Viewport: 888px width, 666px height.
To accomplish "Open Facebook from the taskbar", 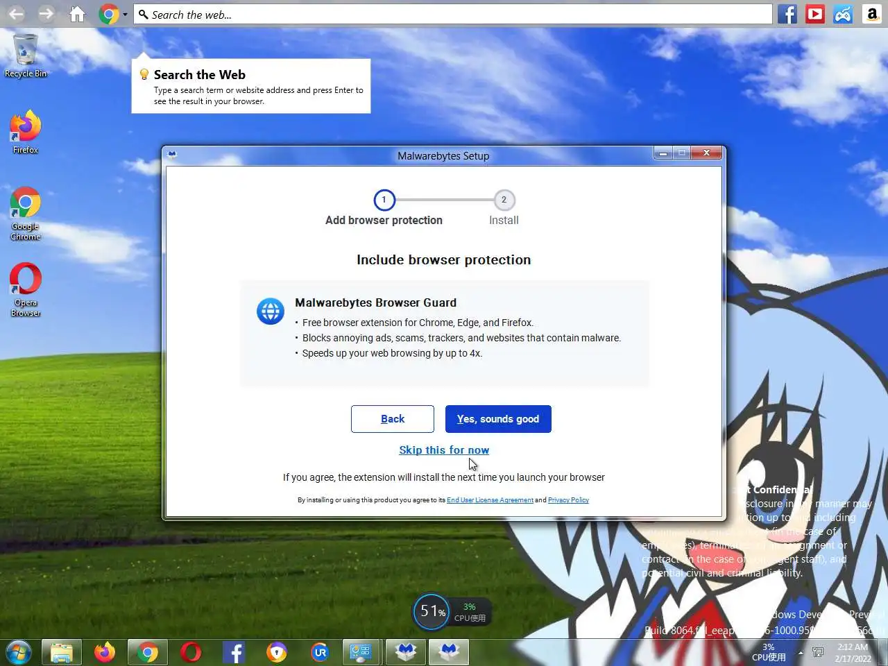I will point(234,653).
